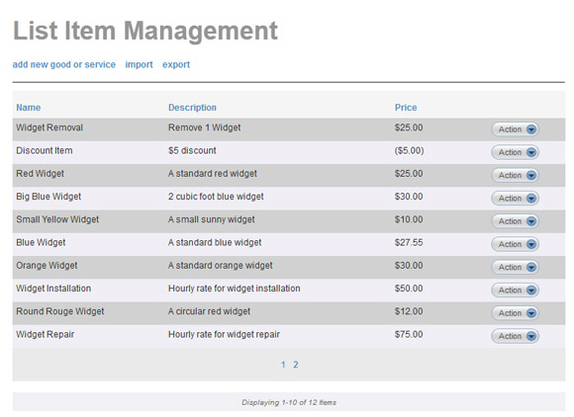Select the 'Small Yellow Widget' name cell
The image size is (574, 417).
tap(57, 219)
